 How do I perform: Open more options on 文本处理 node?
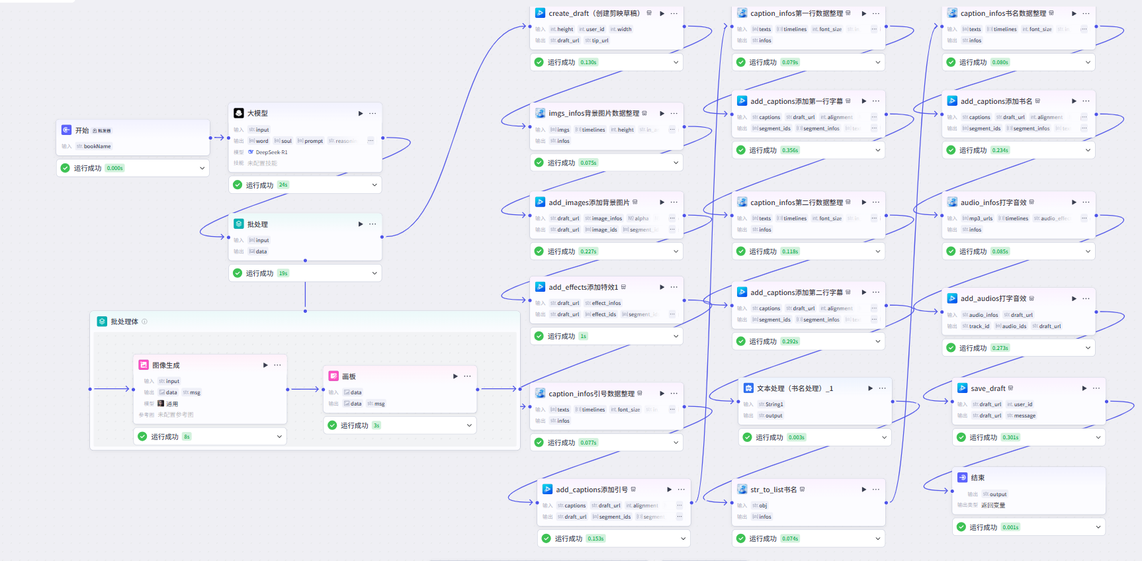[x=882, y=388]
